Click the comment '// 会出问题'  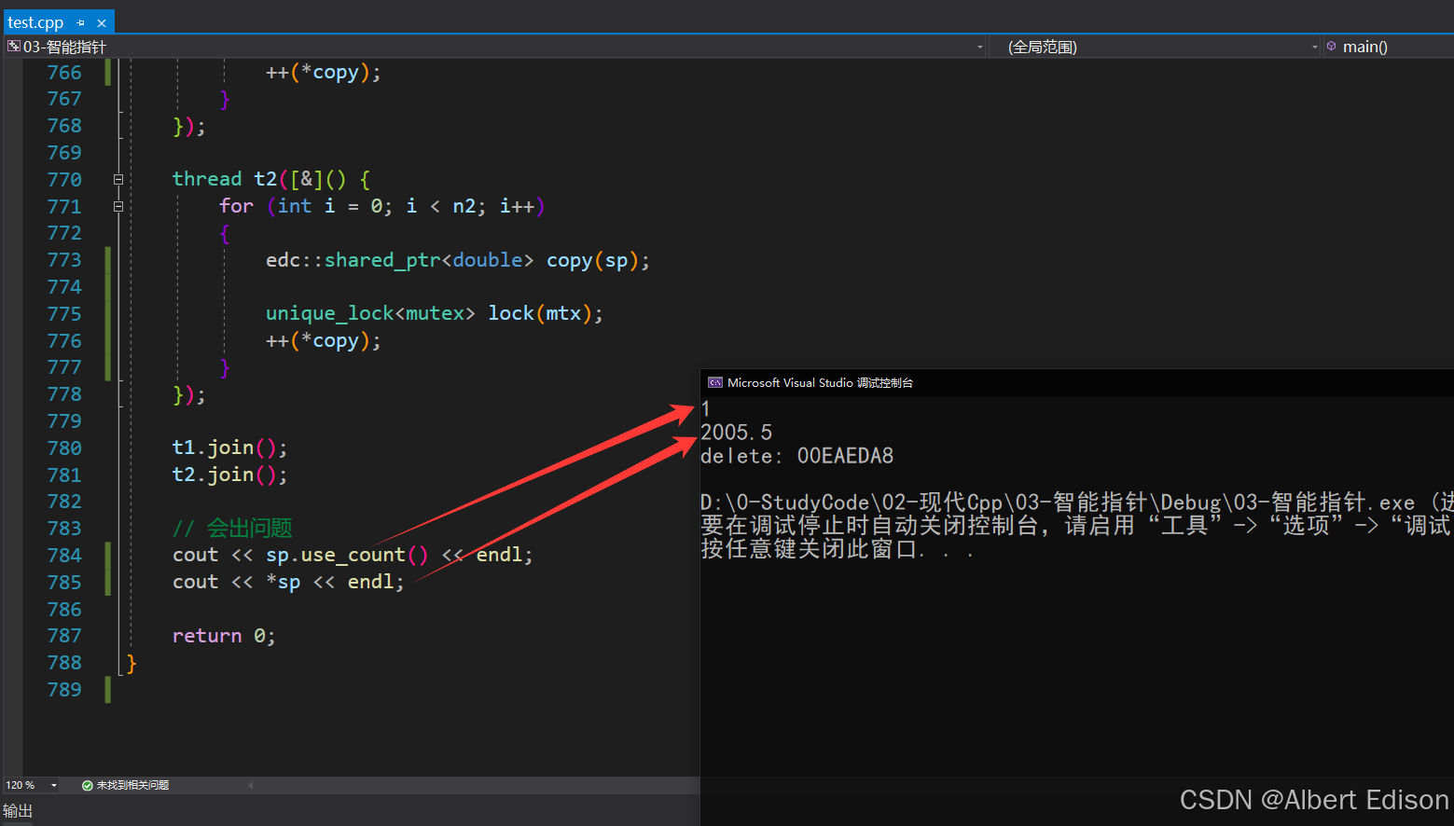pyautogui.click(x=232, y=529)
